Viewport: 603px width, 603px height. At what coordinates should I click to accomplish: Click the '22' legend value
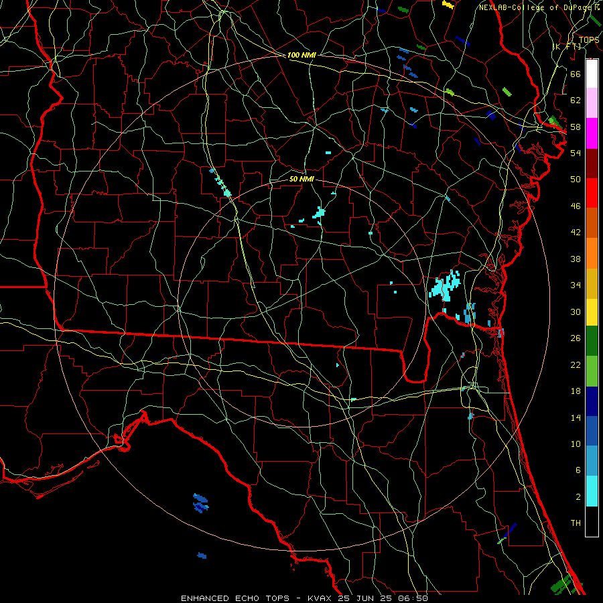click(x=576, y=364)
